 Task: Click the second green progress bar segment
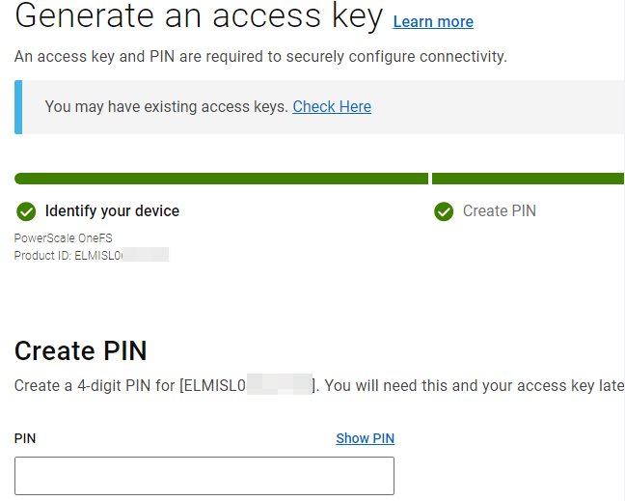click(528, 179)
